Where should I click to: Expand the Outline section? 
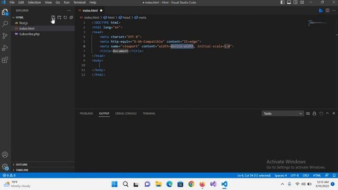[x=22, y=165]
